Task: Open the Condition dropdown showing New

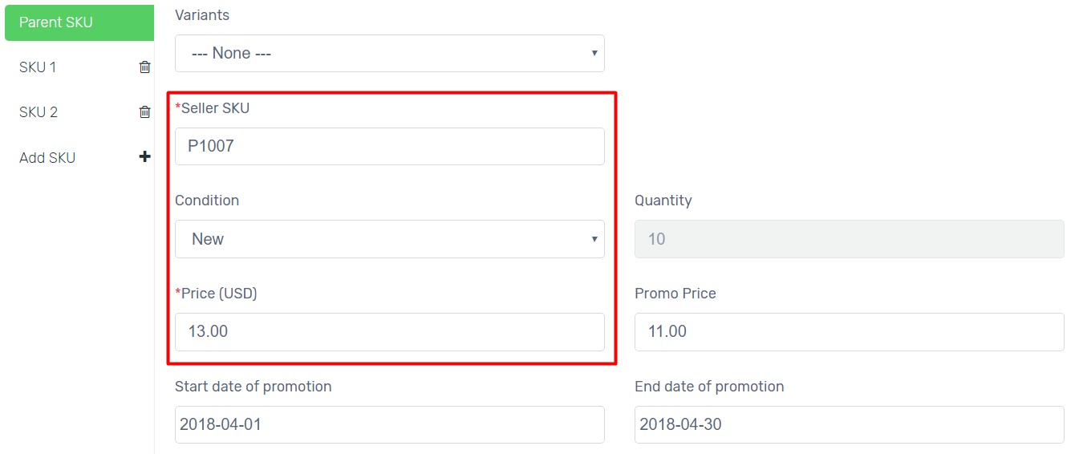Action: 390,239
